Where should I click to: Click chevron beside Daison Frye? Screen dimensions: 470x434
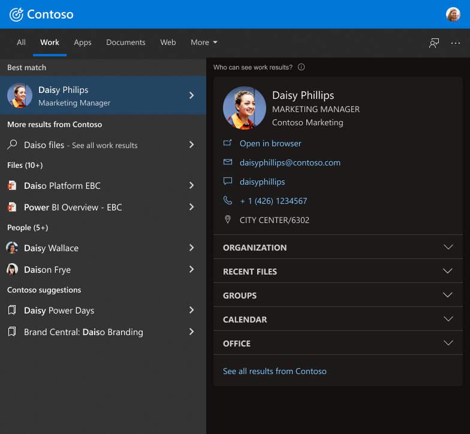[x=192, y=269]
